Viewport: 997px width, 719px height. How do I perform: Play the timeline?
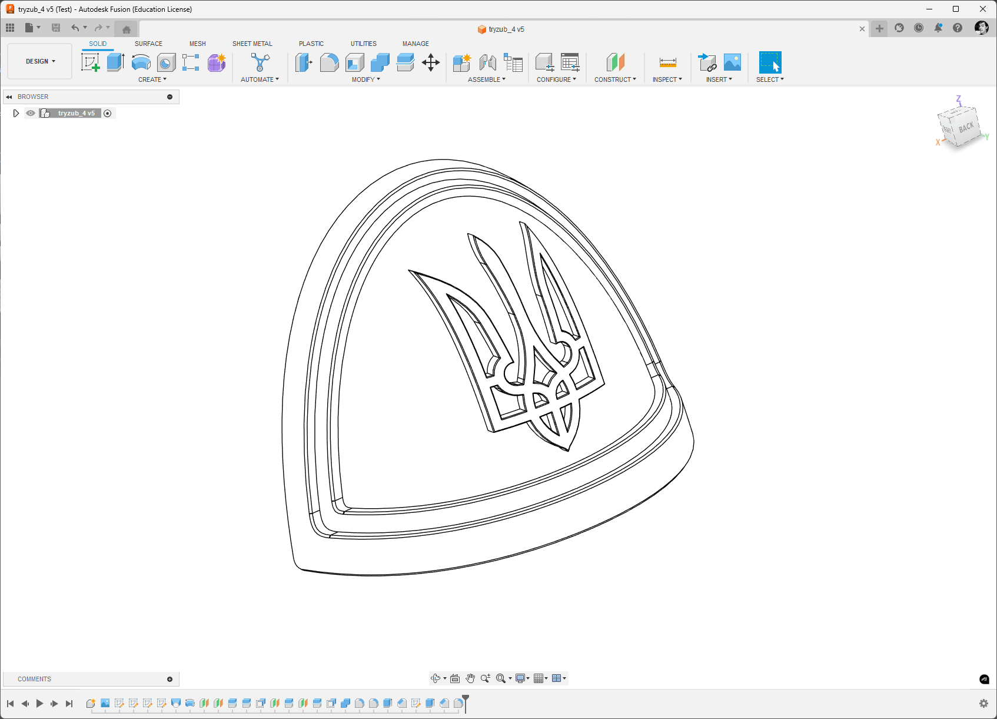[39, 703]
